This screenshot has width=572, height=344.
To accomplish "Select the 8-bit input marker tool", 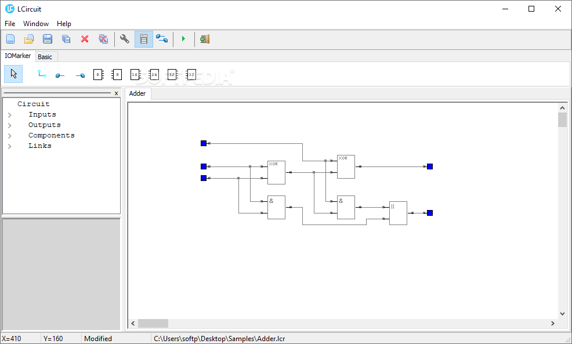I will (98, 74).
